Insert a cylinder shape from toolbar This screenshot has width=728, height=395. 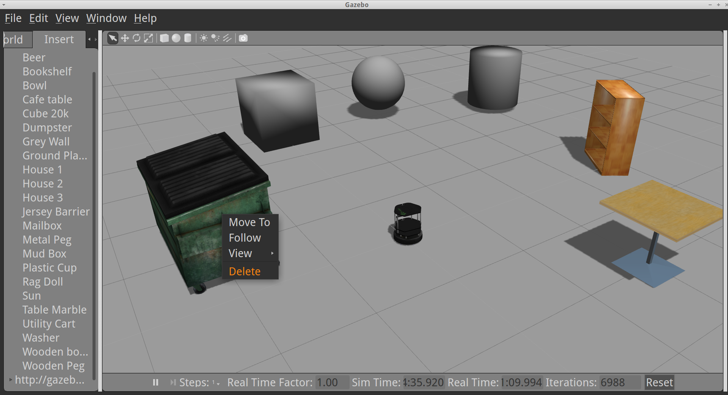(x=188, y=38)
